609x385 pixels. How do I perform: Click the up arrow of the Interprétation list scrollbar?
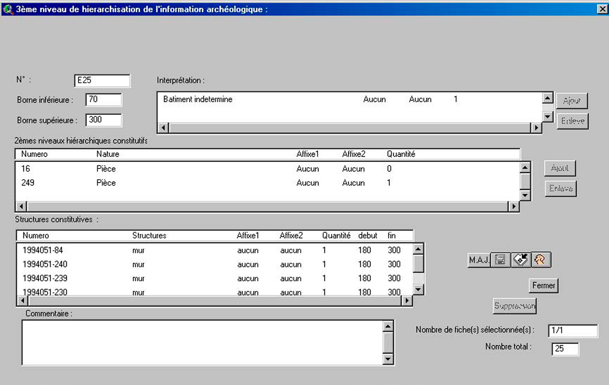547,98
